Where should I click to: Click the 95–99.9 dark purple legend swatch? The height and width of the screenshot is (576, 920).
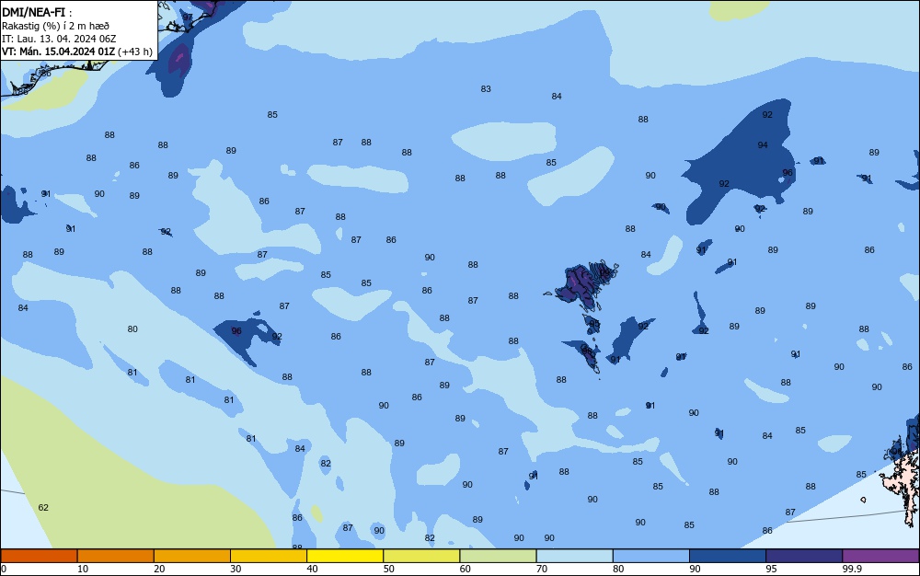click(804, 556)
